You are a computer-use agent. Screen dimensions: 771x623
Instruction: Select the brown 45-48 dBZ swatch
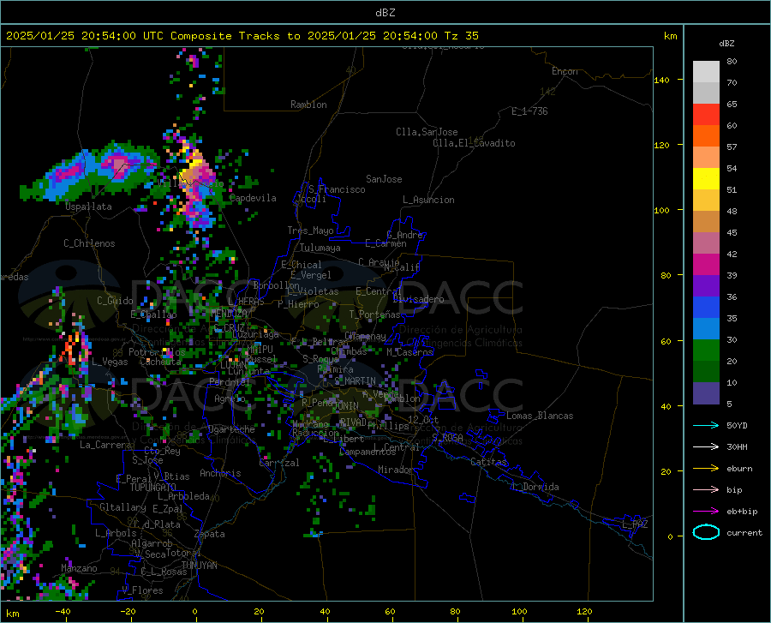(x=706, y=222)
